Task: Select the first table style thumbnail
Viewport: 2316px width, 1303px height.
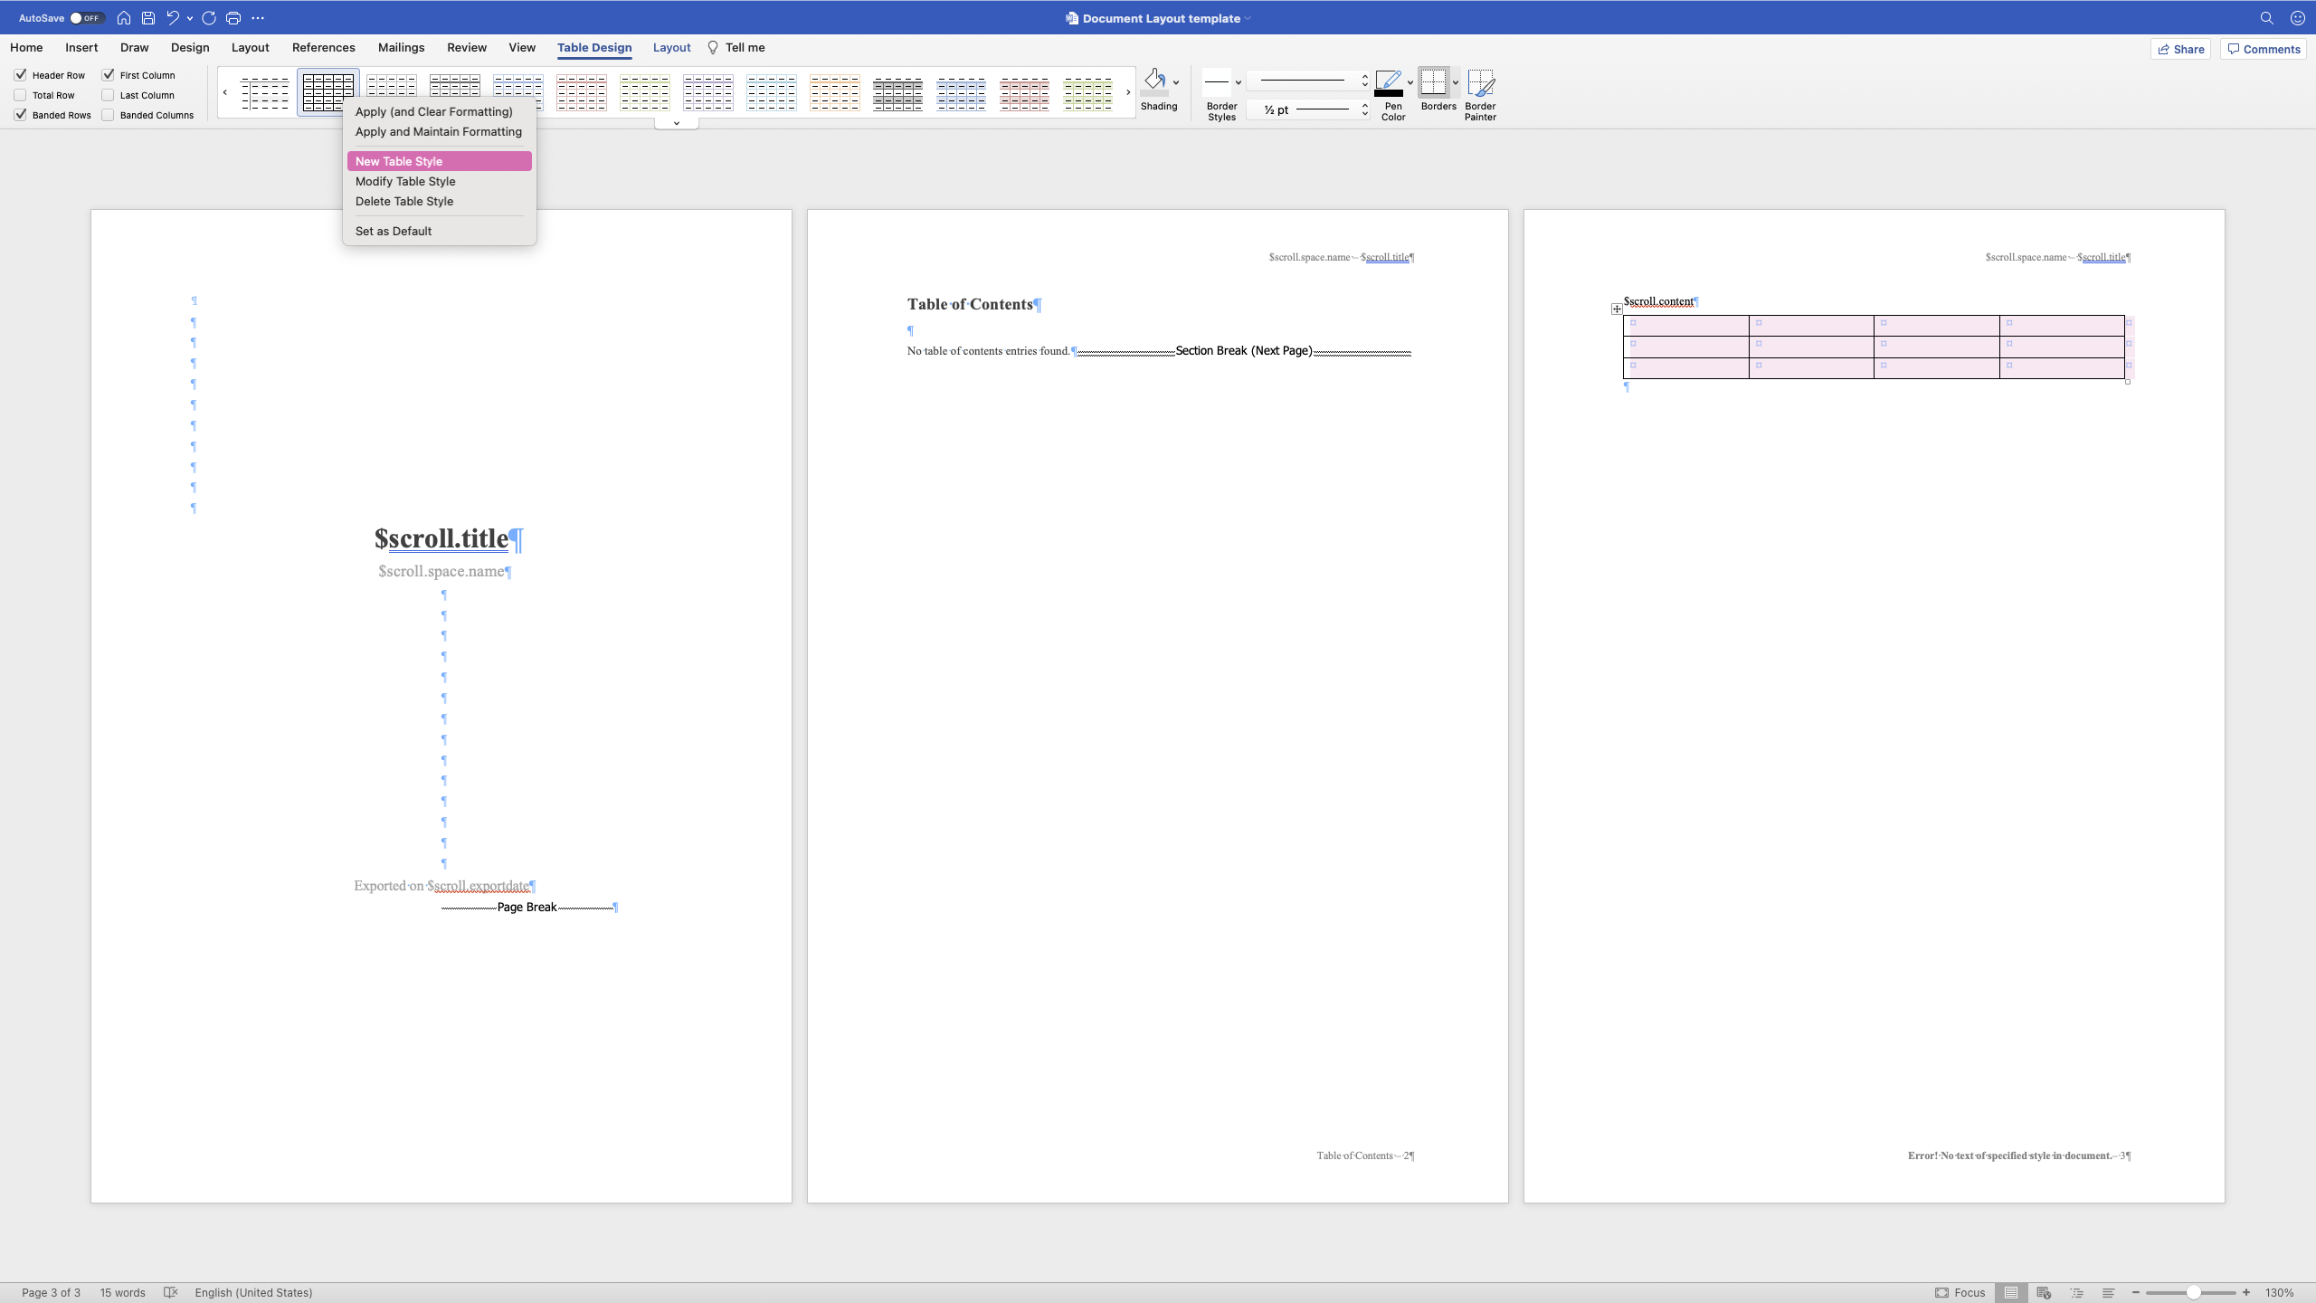Action: point(264,92)
